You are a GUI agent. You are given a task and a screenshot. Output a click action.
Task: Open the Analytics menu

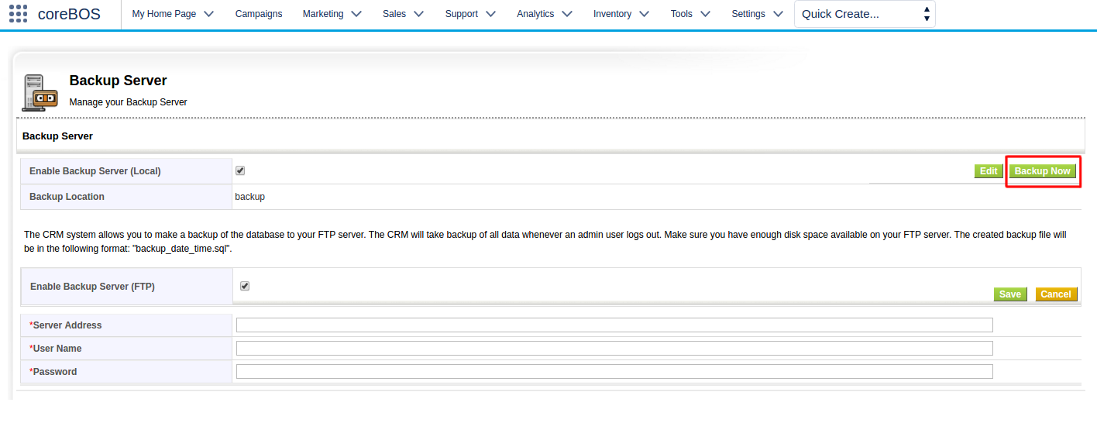click(545, 14)
